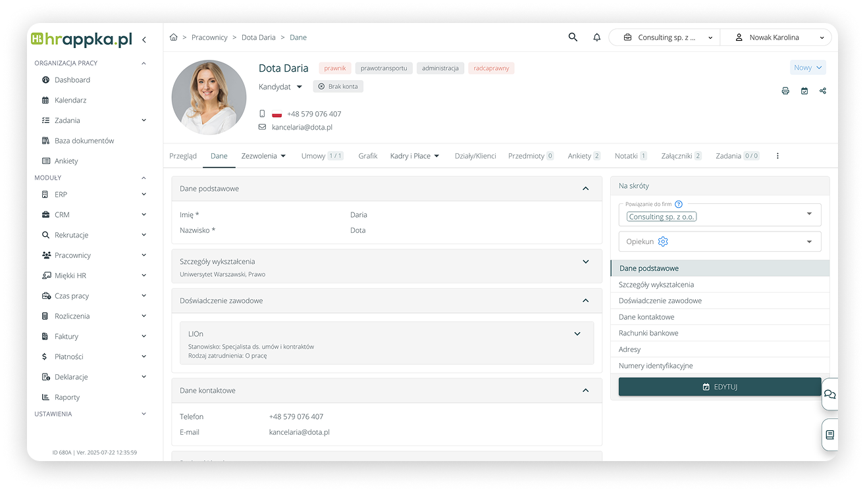Open the chat bubble widget

click(x=829, y=395)
